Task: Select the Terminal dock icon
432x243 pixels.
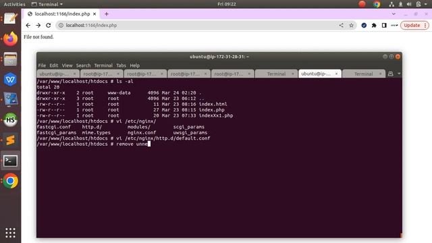Action: (x=11, y=161)
